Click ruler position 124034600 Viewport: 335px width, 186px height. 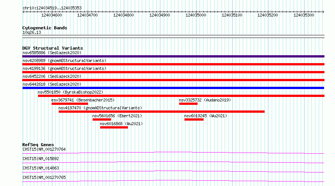click(52, 15)
